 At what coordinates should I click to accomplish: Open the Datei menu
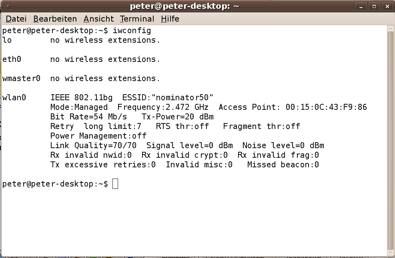click(16, 19)
